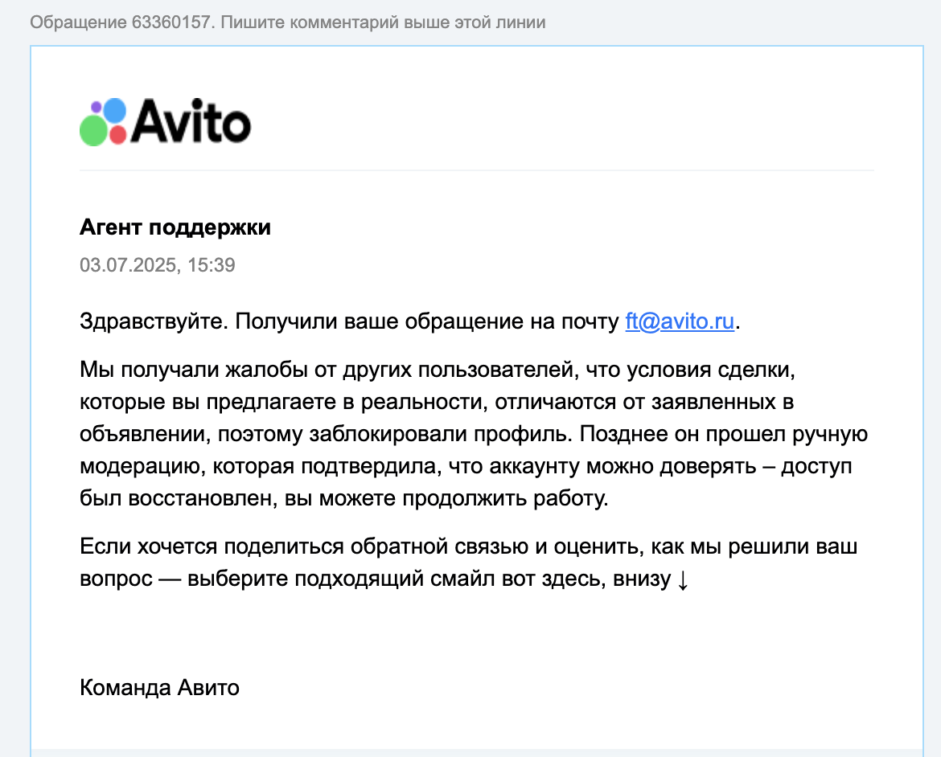Image resolution: width=941 pixels, height=757 pixels.
Task: Open the ft@avito.ru email link
Action: (x=680, y=321)
